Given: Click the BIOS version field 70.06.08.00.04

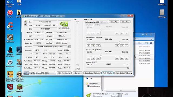Looking at the screenshot, I should [45, 29].
